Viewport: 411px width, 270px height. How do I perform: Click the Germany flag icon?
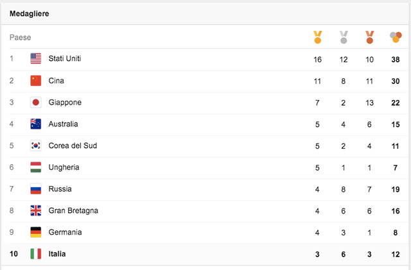36,232
